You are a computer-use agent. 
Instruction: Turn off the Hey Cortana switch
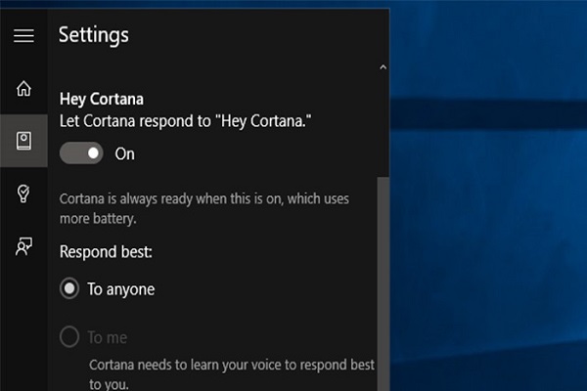(x=82, y=153)
